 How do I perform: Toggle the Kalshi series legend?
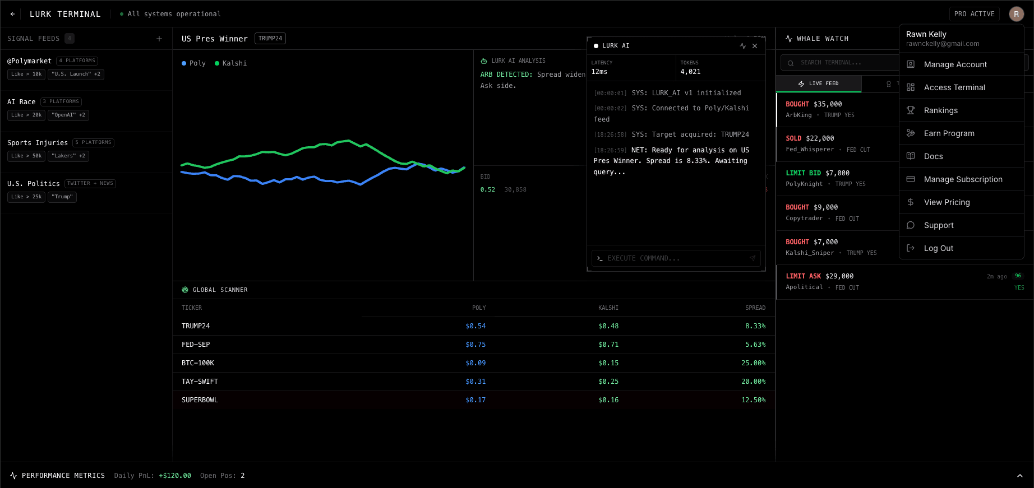[230, 63]
